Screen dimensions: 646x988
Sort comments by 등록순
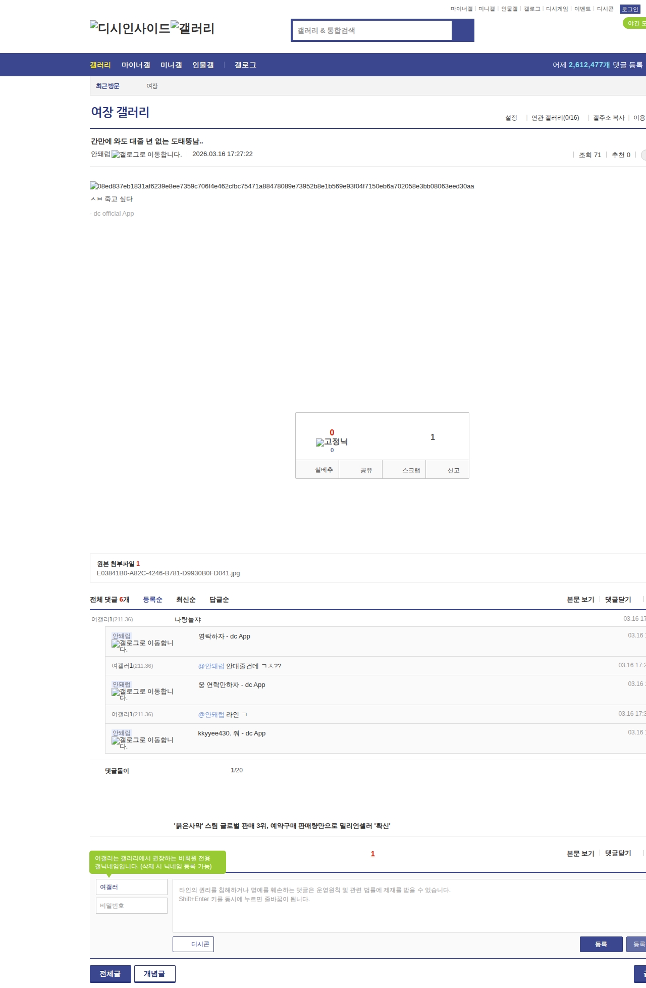(x=152, y=600)
